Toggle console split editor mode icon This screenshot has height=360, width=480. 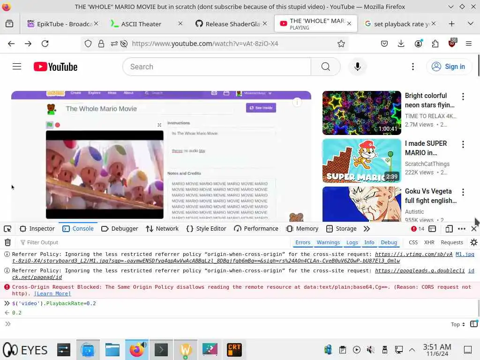pyautogui.click(x=474, y=324)
